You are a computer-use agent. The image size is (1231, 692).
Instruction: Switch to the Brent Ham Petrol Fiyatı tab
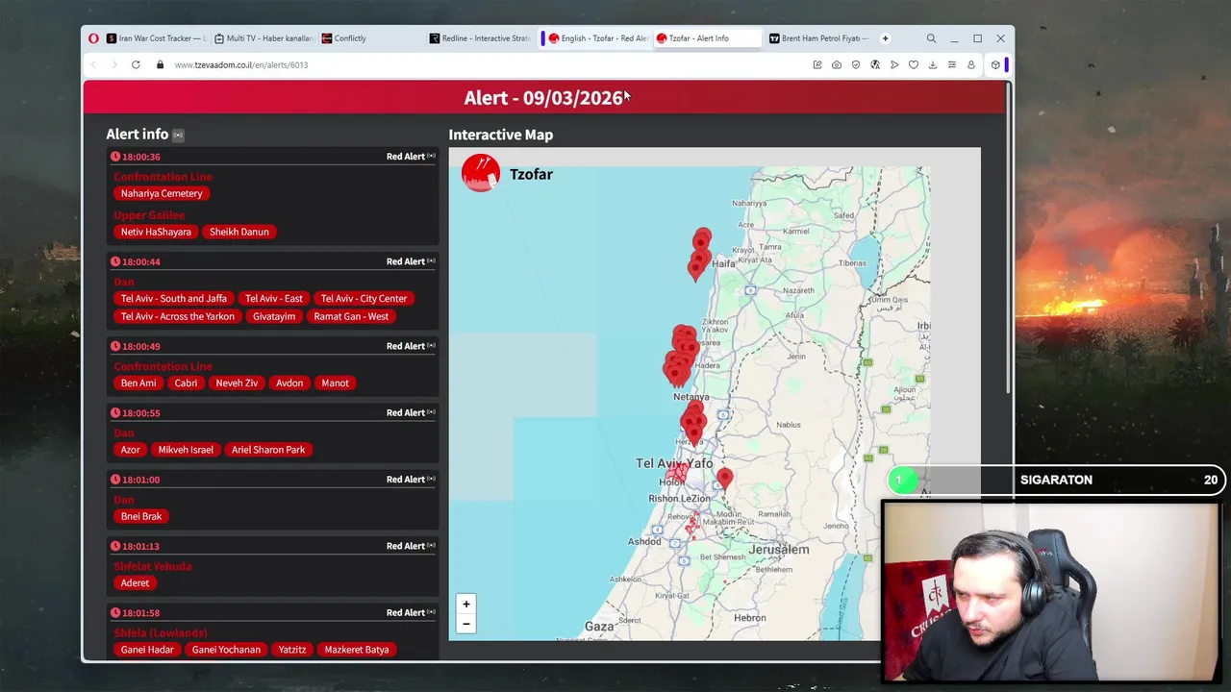tap(818, 38)
